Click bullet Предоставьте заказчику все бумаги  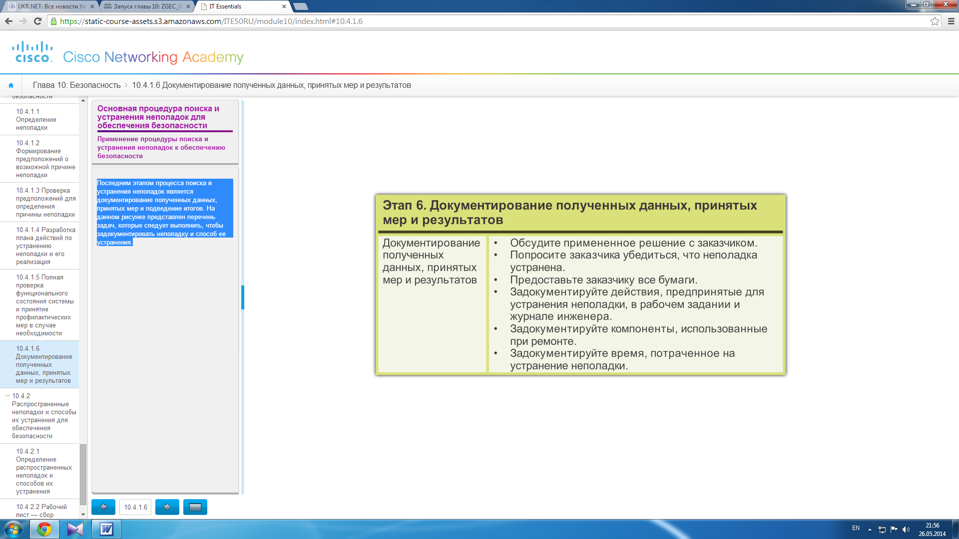[603, 280]
